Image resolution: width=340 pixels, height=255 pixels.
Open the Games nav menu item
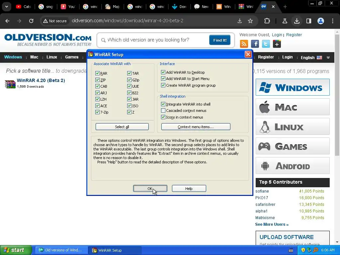point(72,57)
